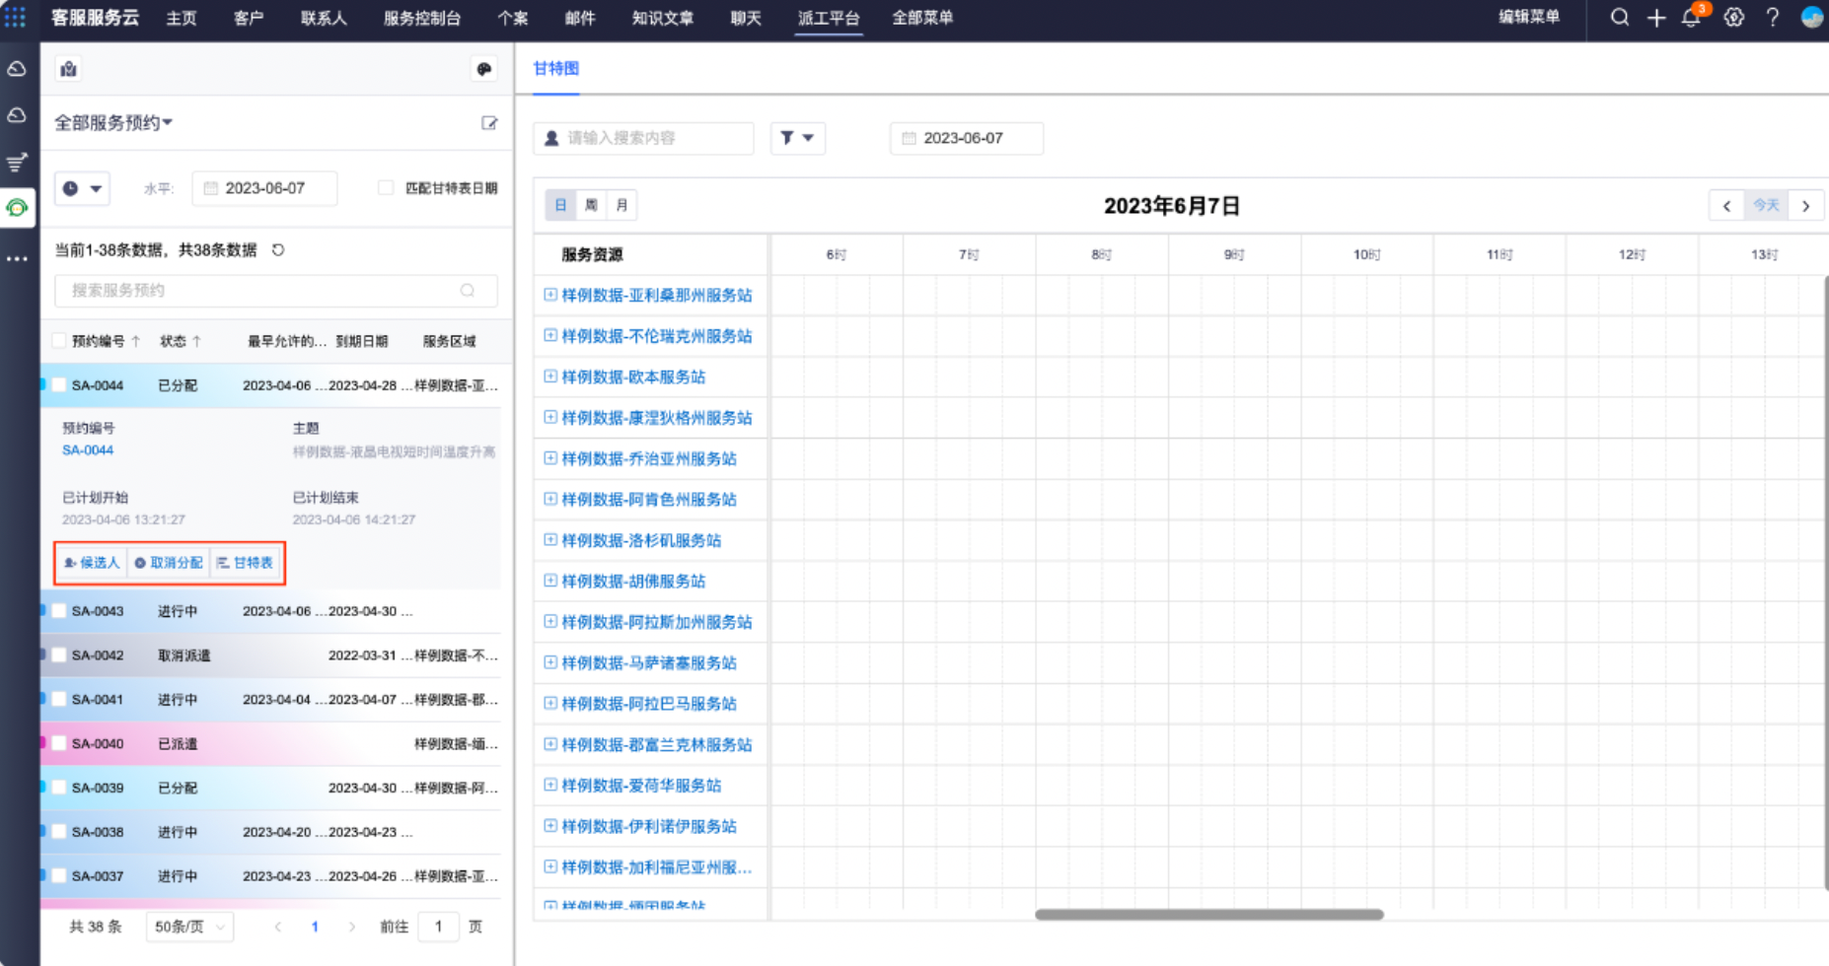Select the checkbox for SA-0043 row
The image size is (1829, 966).
(x=59, y=611)
